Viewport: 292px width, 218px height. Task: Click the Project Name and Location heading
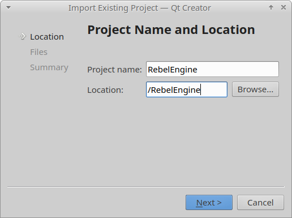pyautogui.click(x=171, y=30)
